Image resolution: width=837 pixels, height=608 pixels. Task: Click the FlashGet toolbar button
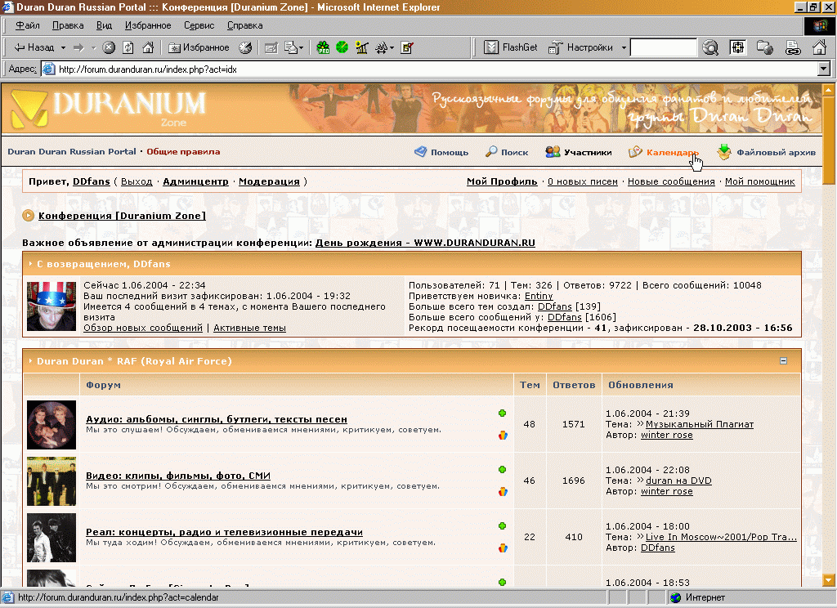(511, 47)
